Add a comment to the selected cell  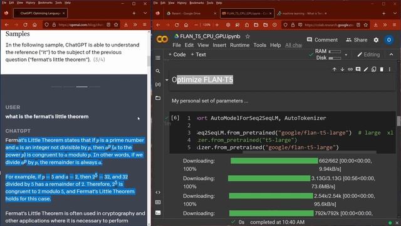point(358,69)
